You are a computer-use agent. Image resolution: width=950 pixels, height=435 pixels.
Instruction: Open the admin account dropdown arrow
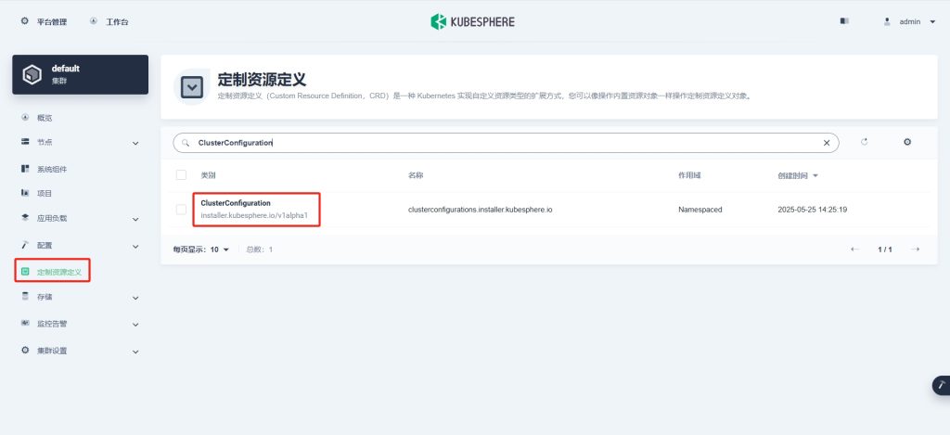932,22
